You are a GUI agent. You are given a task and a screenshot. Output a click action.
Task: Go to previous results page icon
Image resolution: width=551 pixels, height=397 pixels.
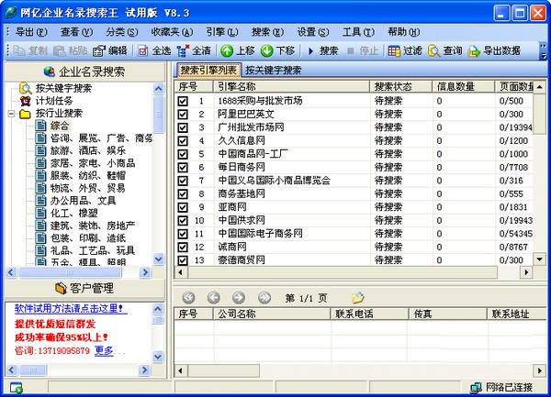(214, 298)
